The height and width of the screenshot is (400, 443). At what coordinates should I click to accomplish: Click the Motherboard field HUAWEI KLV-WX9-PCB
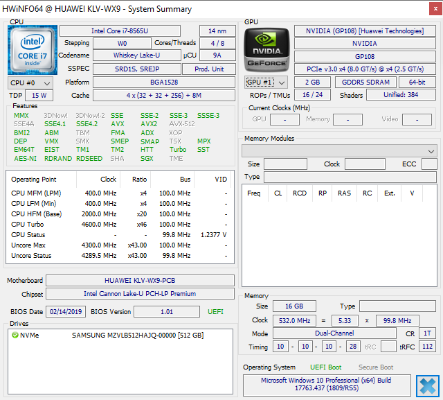(140, 280)
